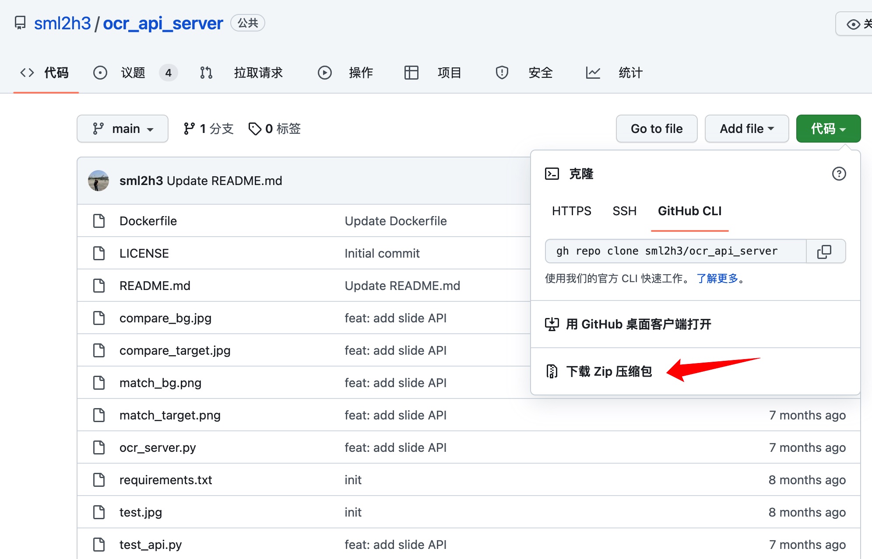Open the ocr_api_server repository link
The height and width of the screenshot is (559, 872).
163,23
